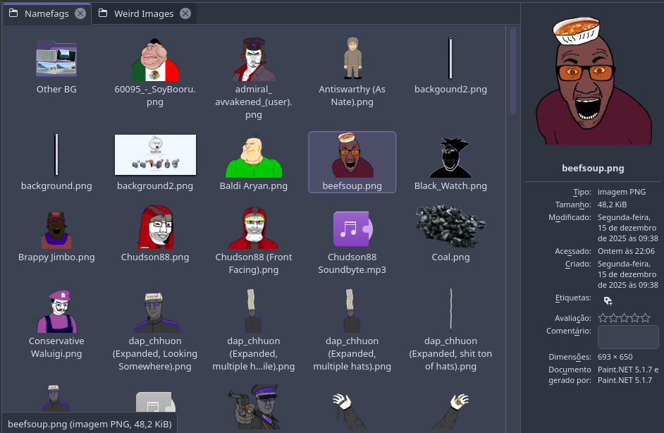
Task: Click the Comentário text field
Action: click(x=628, y=336)
